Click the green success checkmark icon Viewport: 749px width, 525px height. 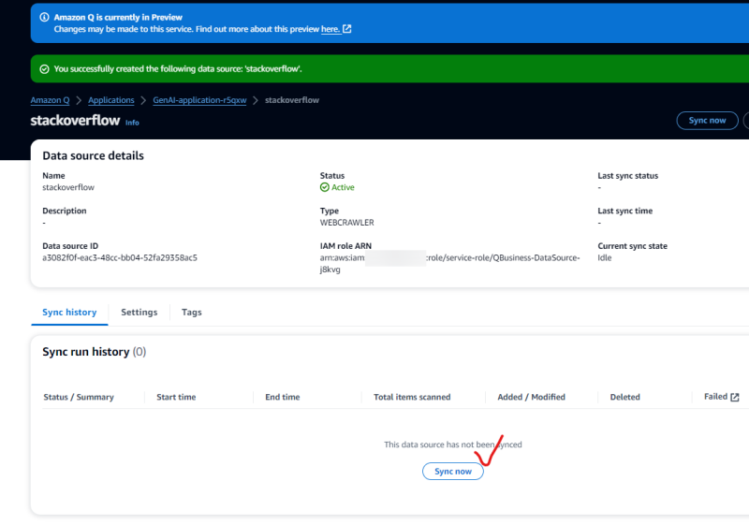pos(43,68)
